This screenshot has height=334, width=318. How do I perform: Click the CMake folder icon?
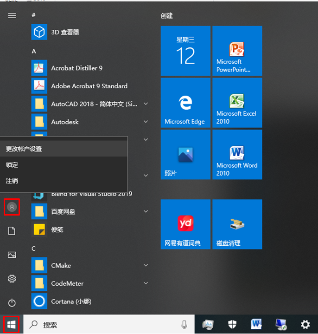click(39, 265)
